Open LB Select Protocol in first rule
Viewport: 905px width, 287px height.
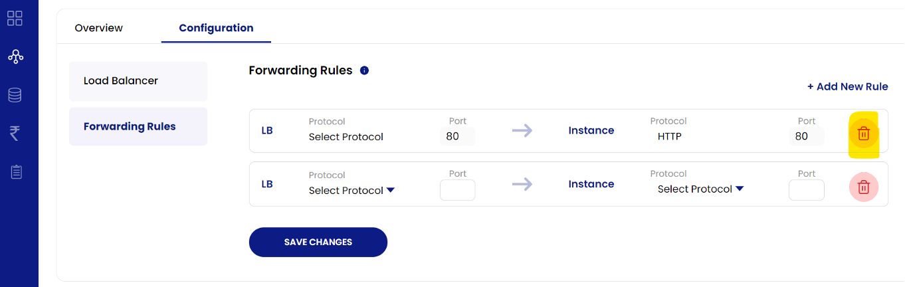(x=346, y=137)
